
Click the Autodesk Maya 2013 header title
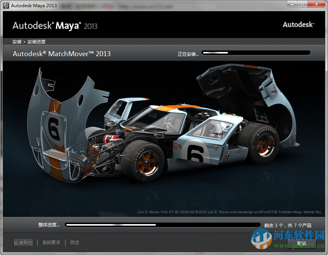coord(55,26)
